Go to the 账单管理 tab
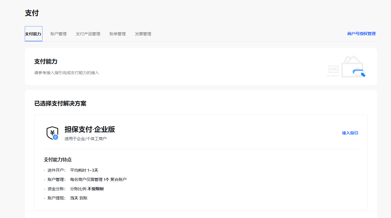 click(x=117, y=34)
